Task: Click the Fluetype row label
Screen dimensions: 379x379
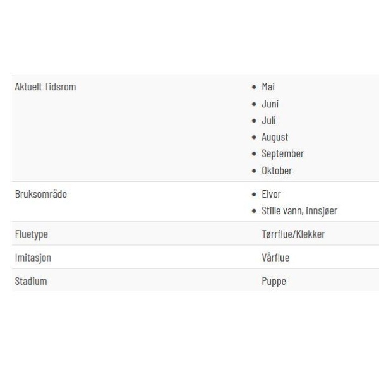Action: (x=32, y=234)
